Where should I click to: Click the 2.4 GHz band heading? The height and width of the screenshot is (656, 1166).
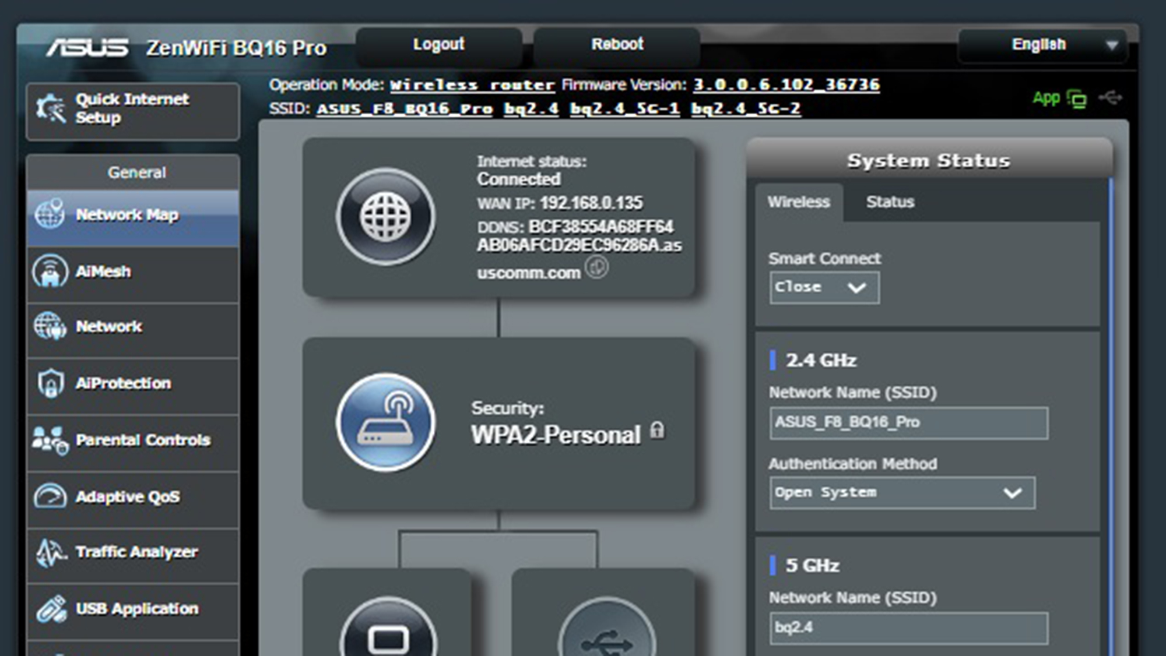pyautogui.click(x=821, y=360)
